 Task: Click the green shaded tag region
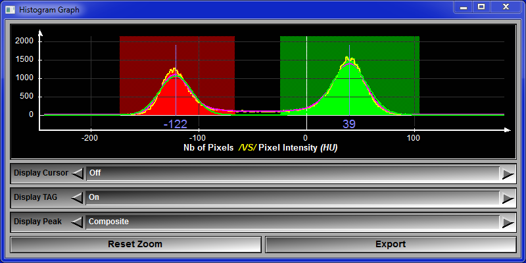(350, 76)
